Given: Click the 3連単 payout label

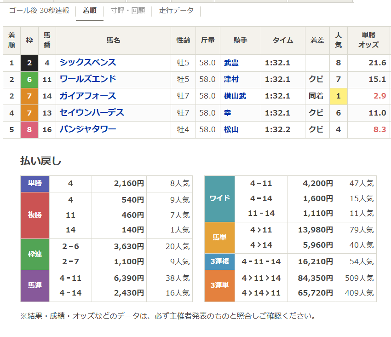Looking at the screenshot, I should (219, 285).
